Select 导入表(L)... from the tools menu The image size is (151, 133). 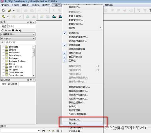point(74,124)
